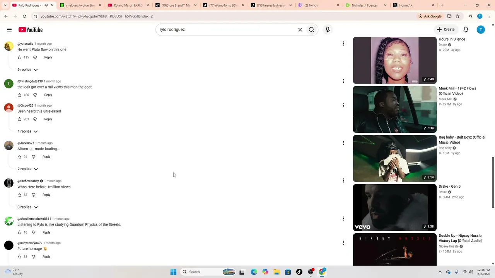
Task: Open the Meek Mill - 1942 Flows title
Action: (x=457, y=91)
